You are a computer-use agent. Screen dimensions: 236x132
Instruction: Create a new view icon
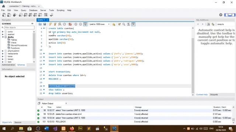coord(30,15)
